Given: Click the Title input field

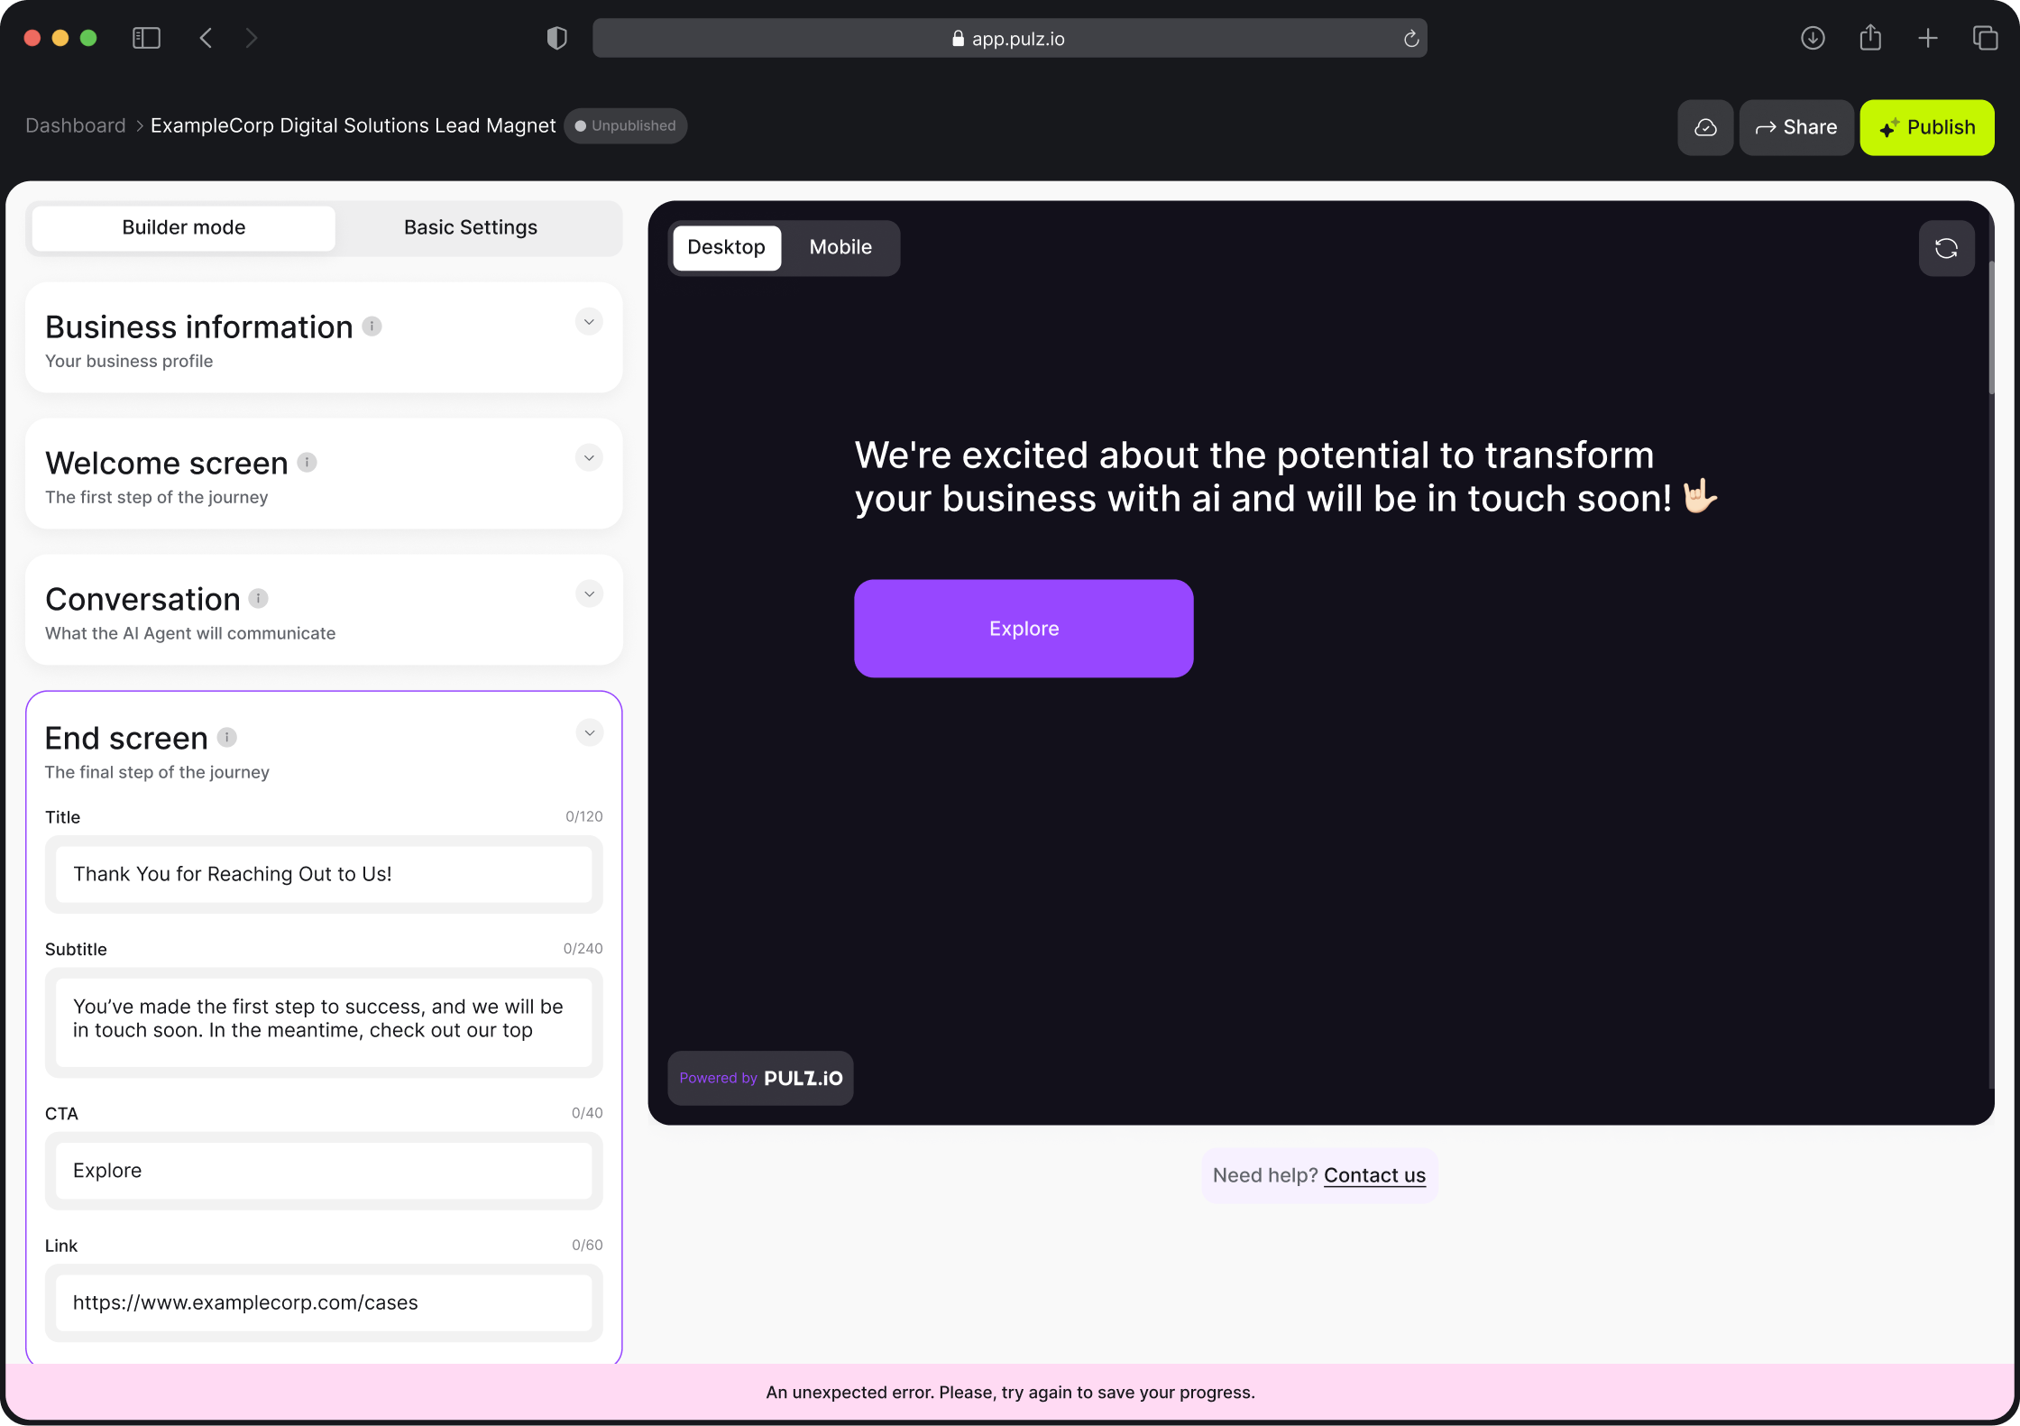Looking at the screenshot, I should 324,873.
